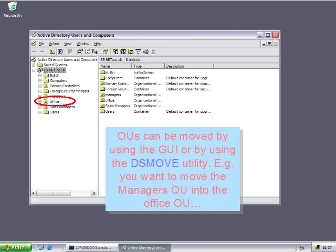This screenshot has width=336, height=252.
Task: Select the Computers folder in the tree
Action: click(x=58, y=81)
